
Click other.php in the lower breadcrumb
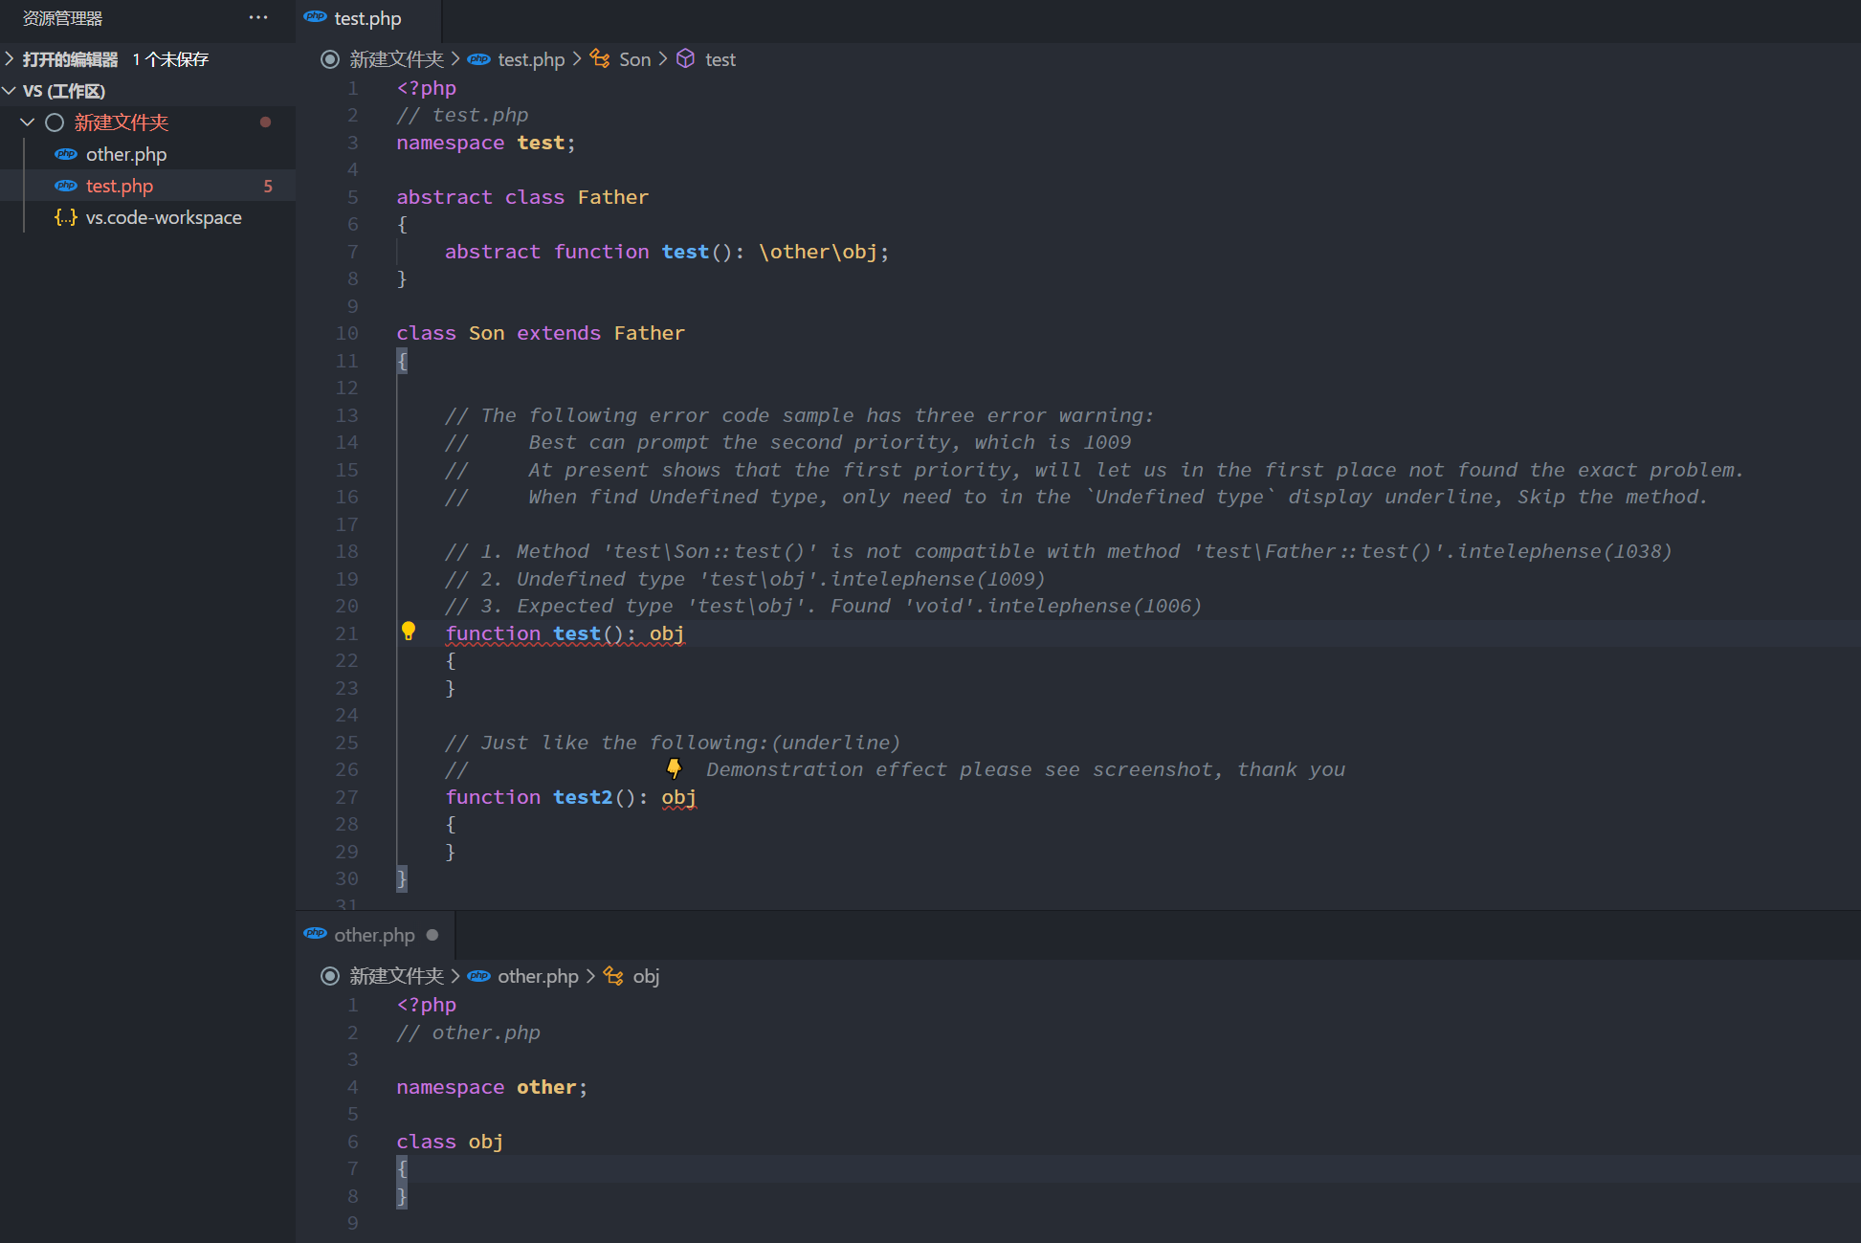pyautogui.click(x=538, y=976)
